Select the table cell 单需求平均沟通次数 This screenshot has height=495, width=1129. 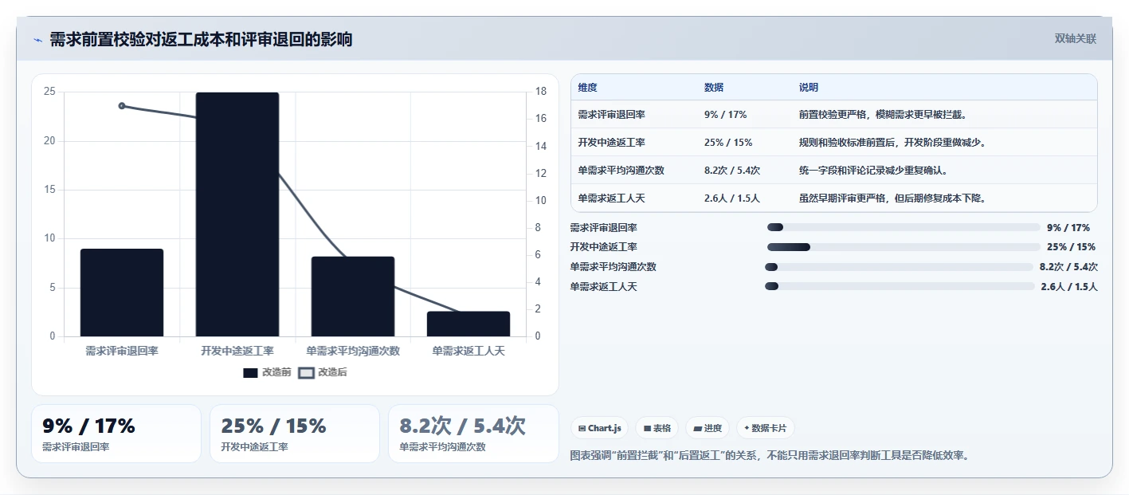pyautogui.click(x=621, y=171)
